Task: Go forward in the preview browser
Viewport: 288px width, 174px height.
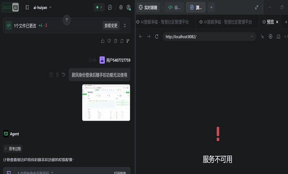Action: pos(149,37)
